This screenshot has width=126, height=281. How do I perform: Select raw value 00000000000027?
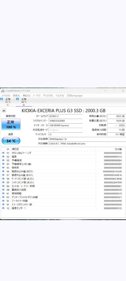(113, 197)
